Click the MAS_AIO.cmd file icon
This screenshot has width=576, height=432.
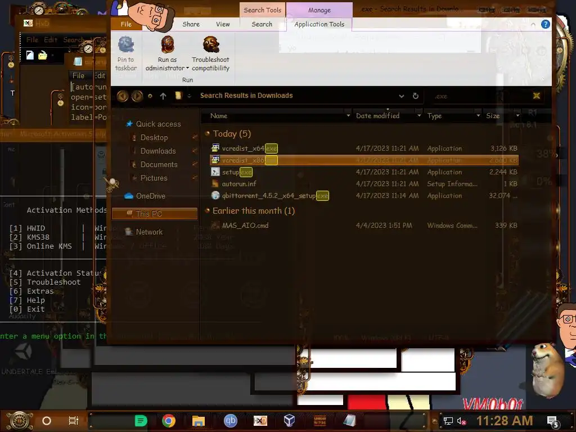point(215,225)
